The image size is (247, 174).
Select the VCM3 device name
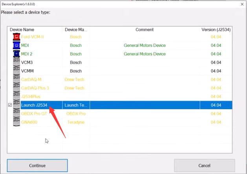pyautogui.click(x=27, y=62)
